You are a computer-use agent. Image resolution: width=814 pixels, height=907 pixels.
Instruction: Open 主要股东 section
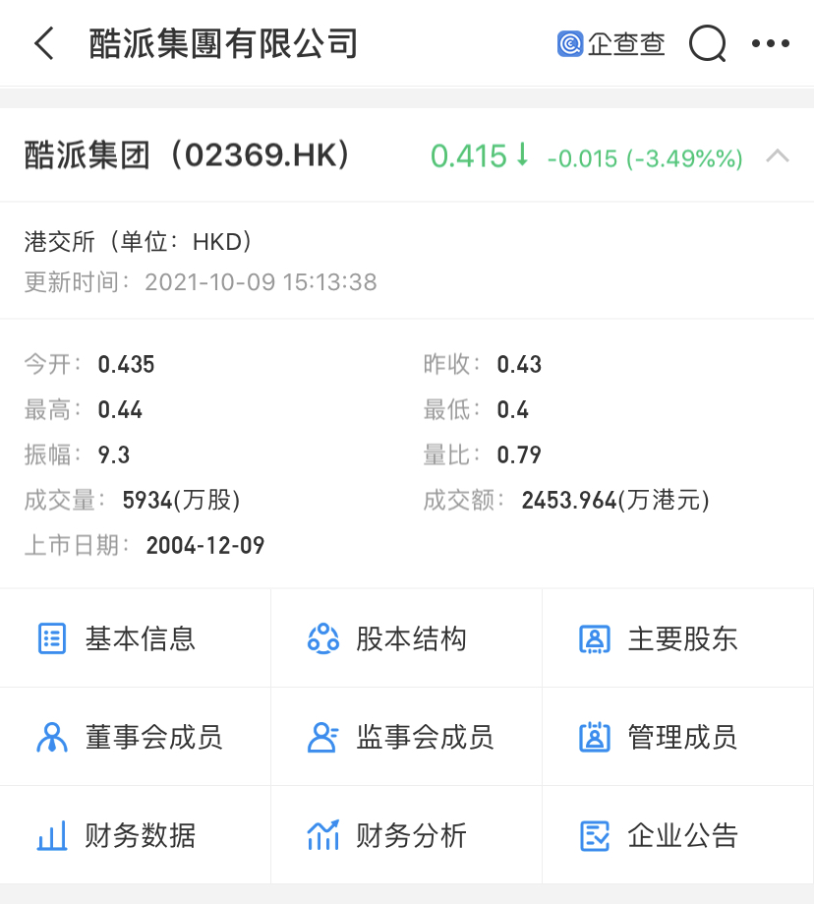coord(678,638)
